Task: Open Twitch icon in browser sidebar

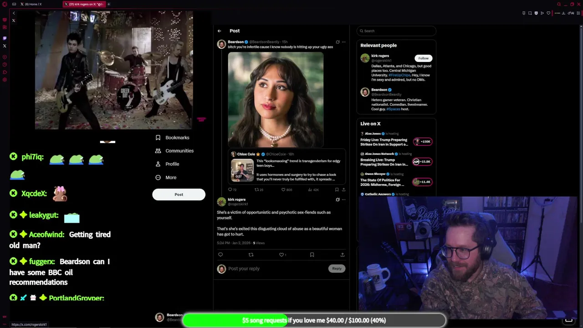Action: (x=5, y=38)
